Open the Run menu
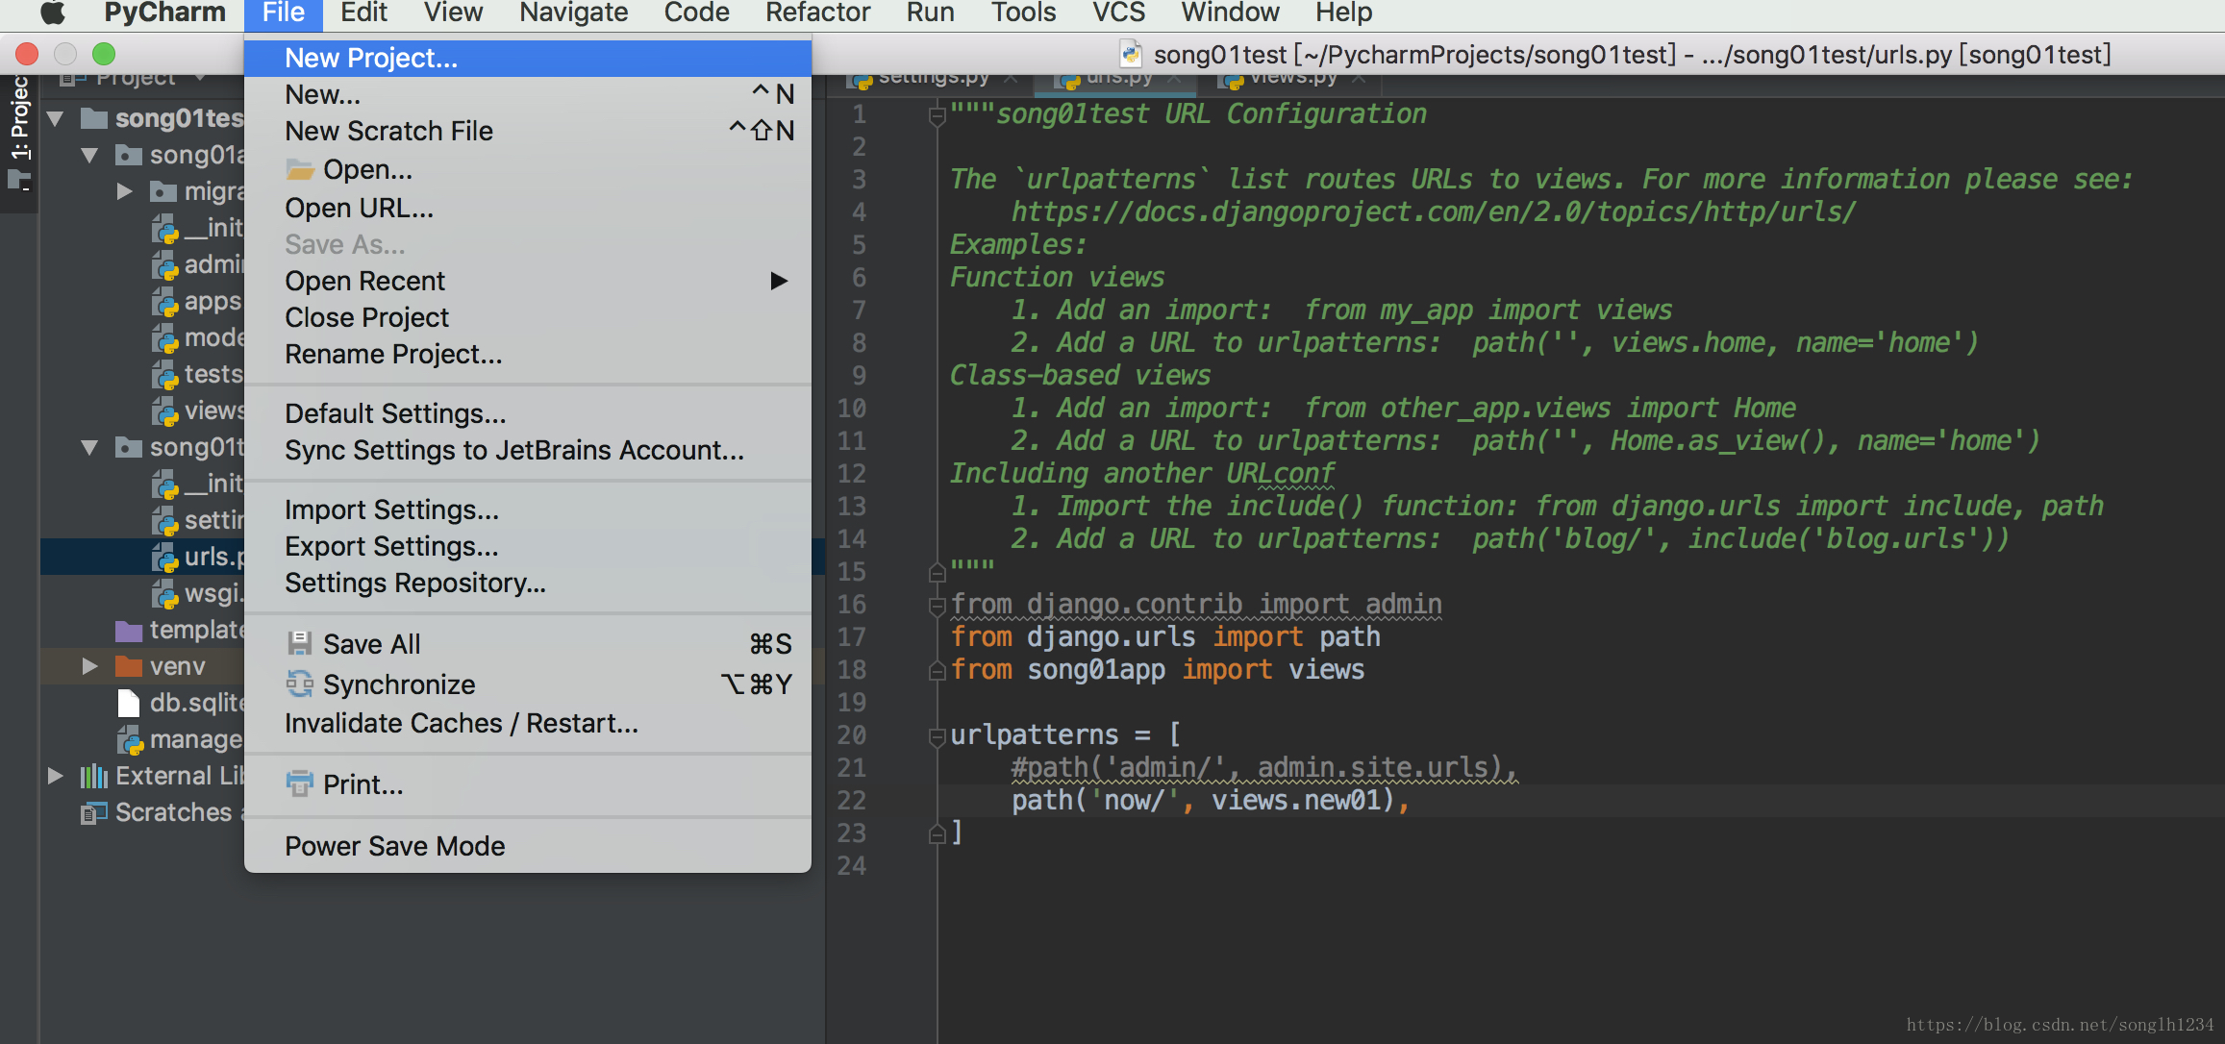Viewport: 2225px width, 1044px height. [x=930, y=12]
